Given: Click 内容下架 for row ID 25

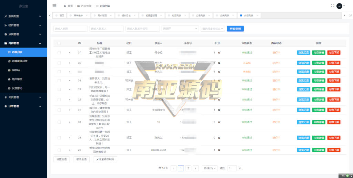Looking at the screenshot, I should [334, 150].
